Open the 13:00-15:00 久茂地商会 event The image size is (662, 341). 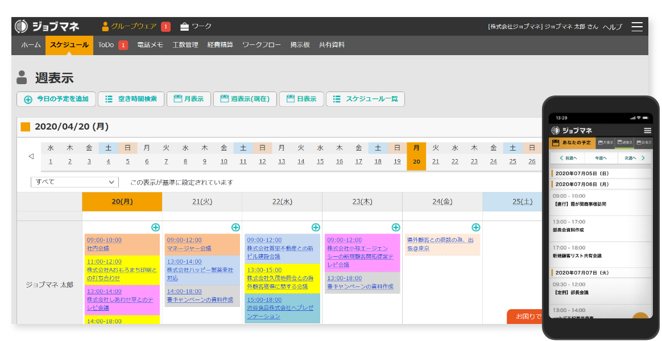(282, 278)
